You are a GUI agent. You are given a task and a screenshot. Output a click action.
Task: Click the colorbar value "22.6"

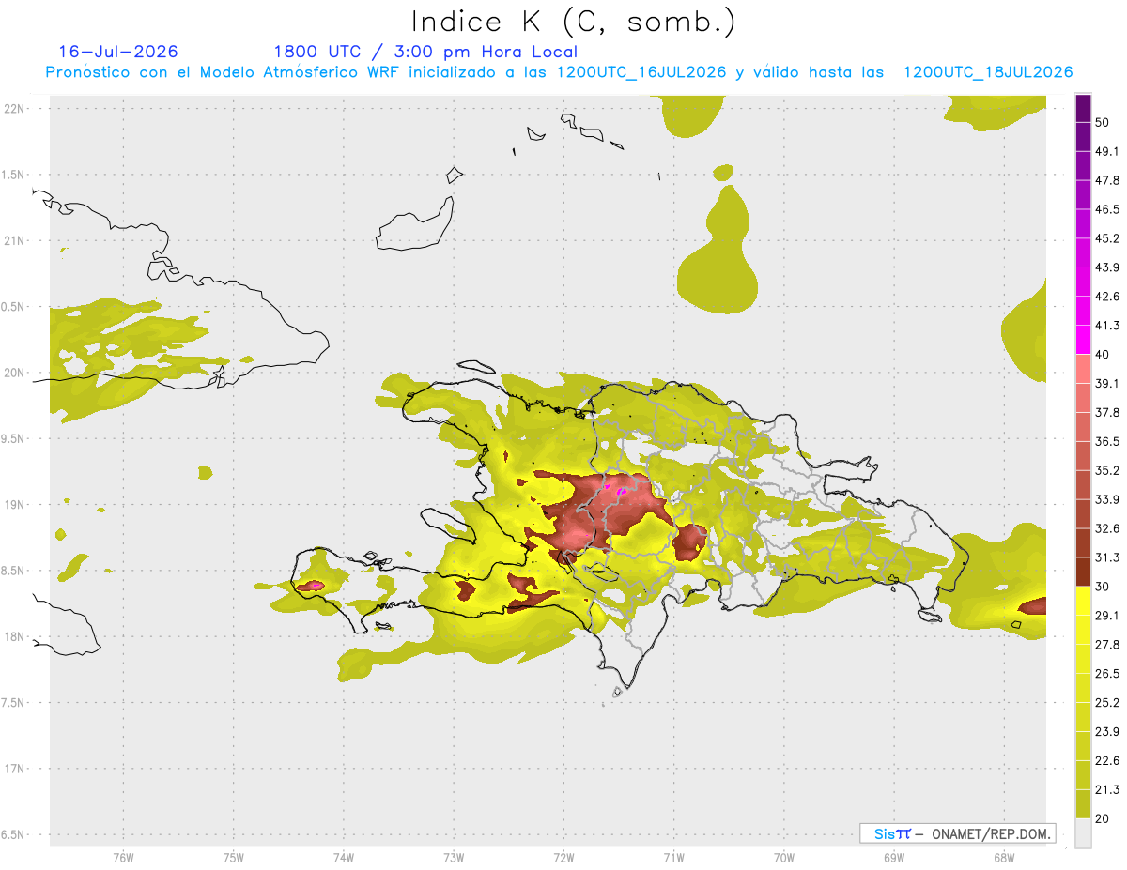click(1107, 761)
